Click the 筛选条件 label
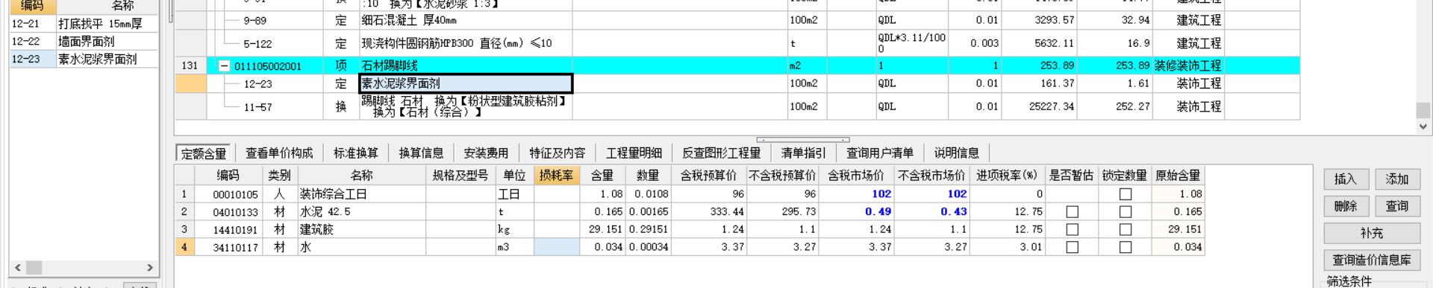 coord(1349,281)
